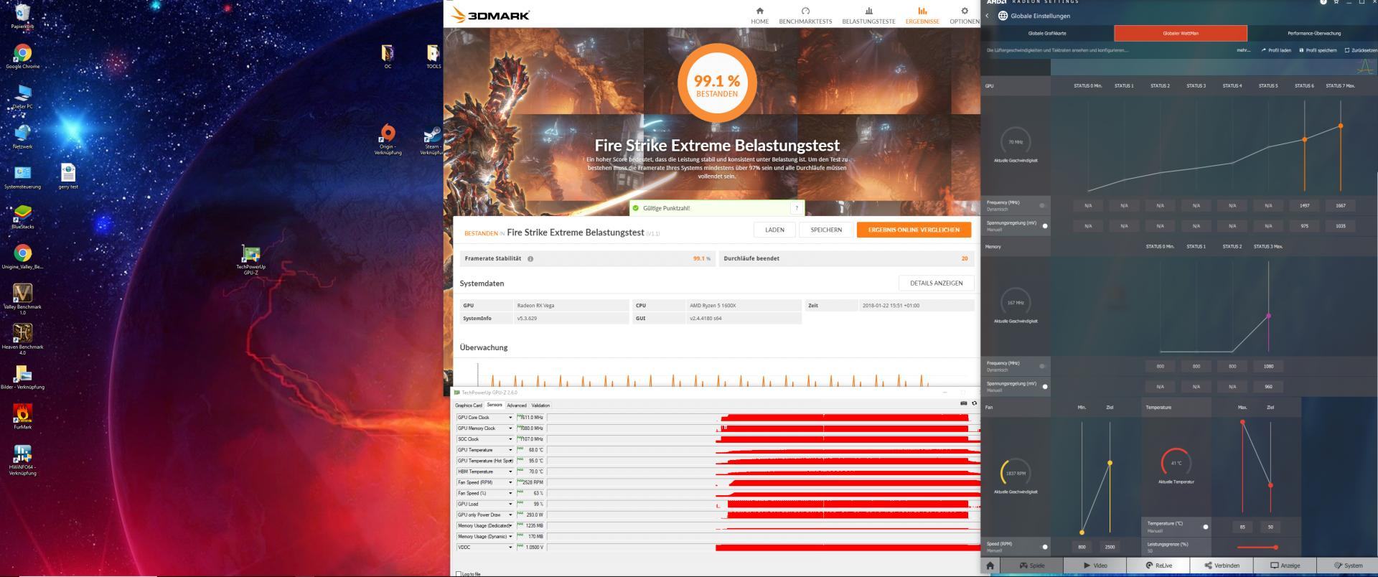Click GPU Status 7 Max frequency handle
Image resolution: width=1378 pixels, height=577 pixels.
1341,126
